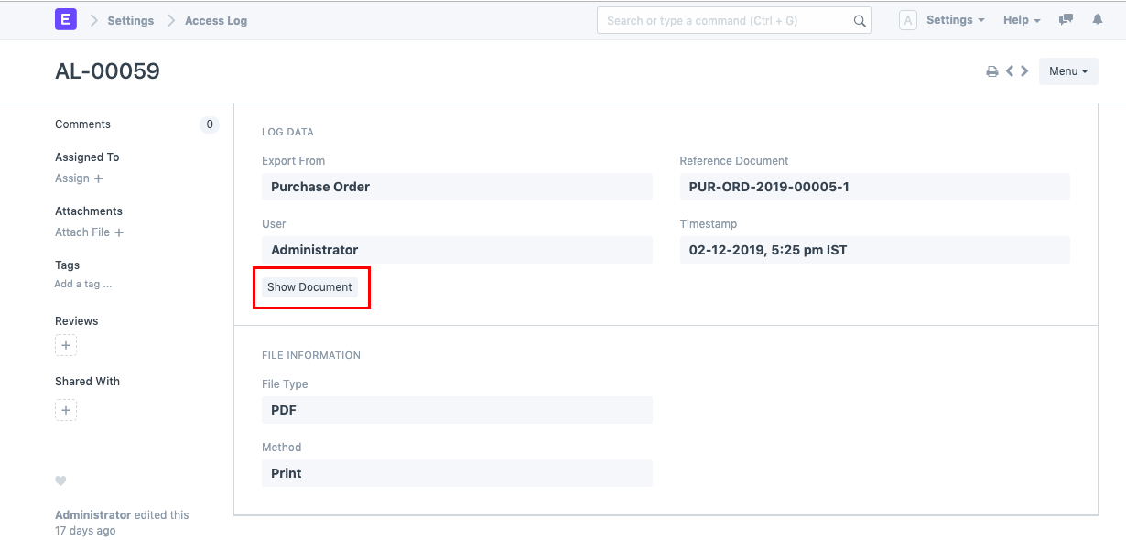Toggle adding a reviewer with the plus box
Image resolution: width=1126 pixels, height=540 pixels.
point(65,345)
